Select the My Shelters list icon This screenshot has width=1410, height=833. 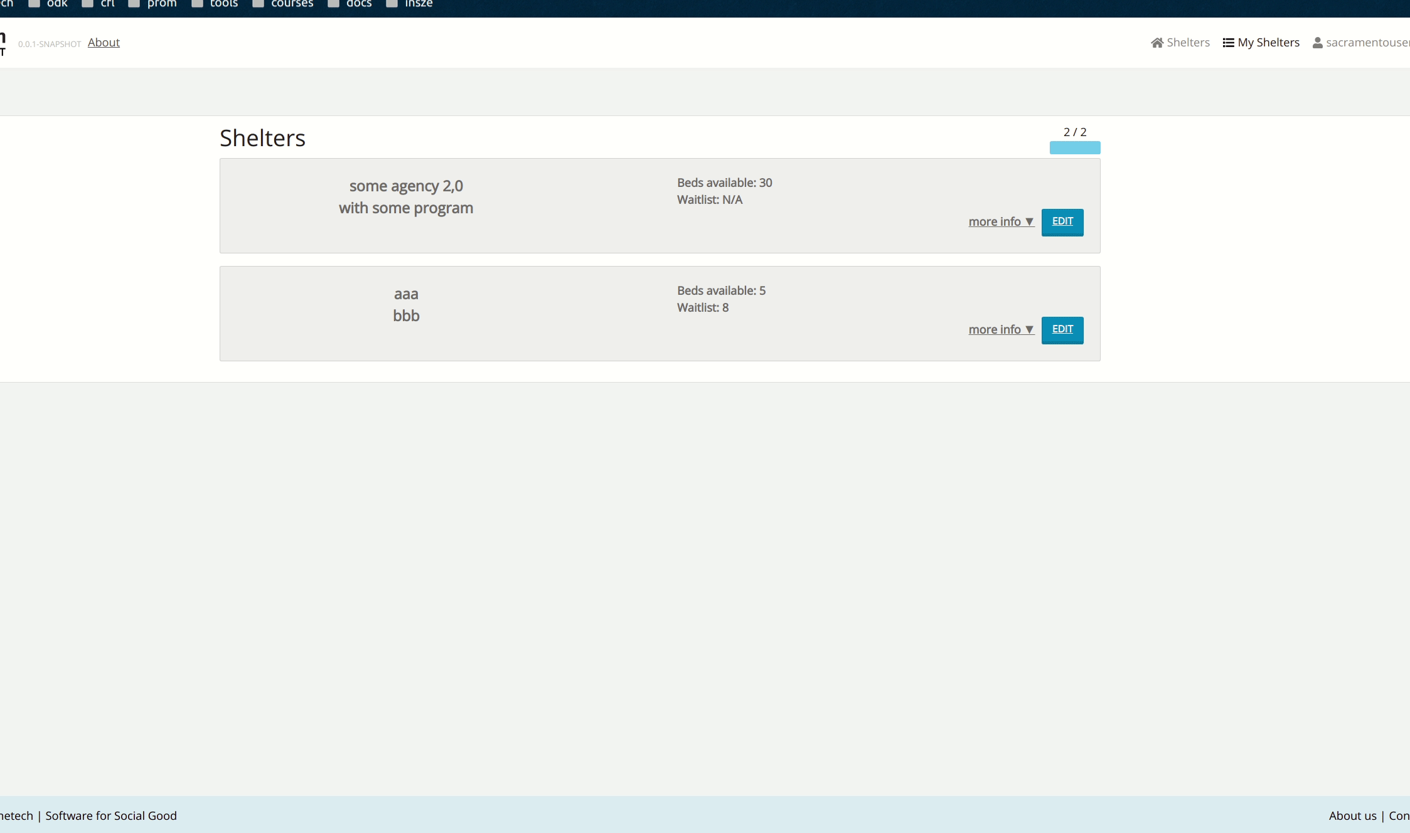(1227, 42)
